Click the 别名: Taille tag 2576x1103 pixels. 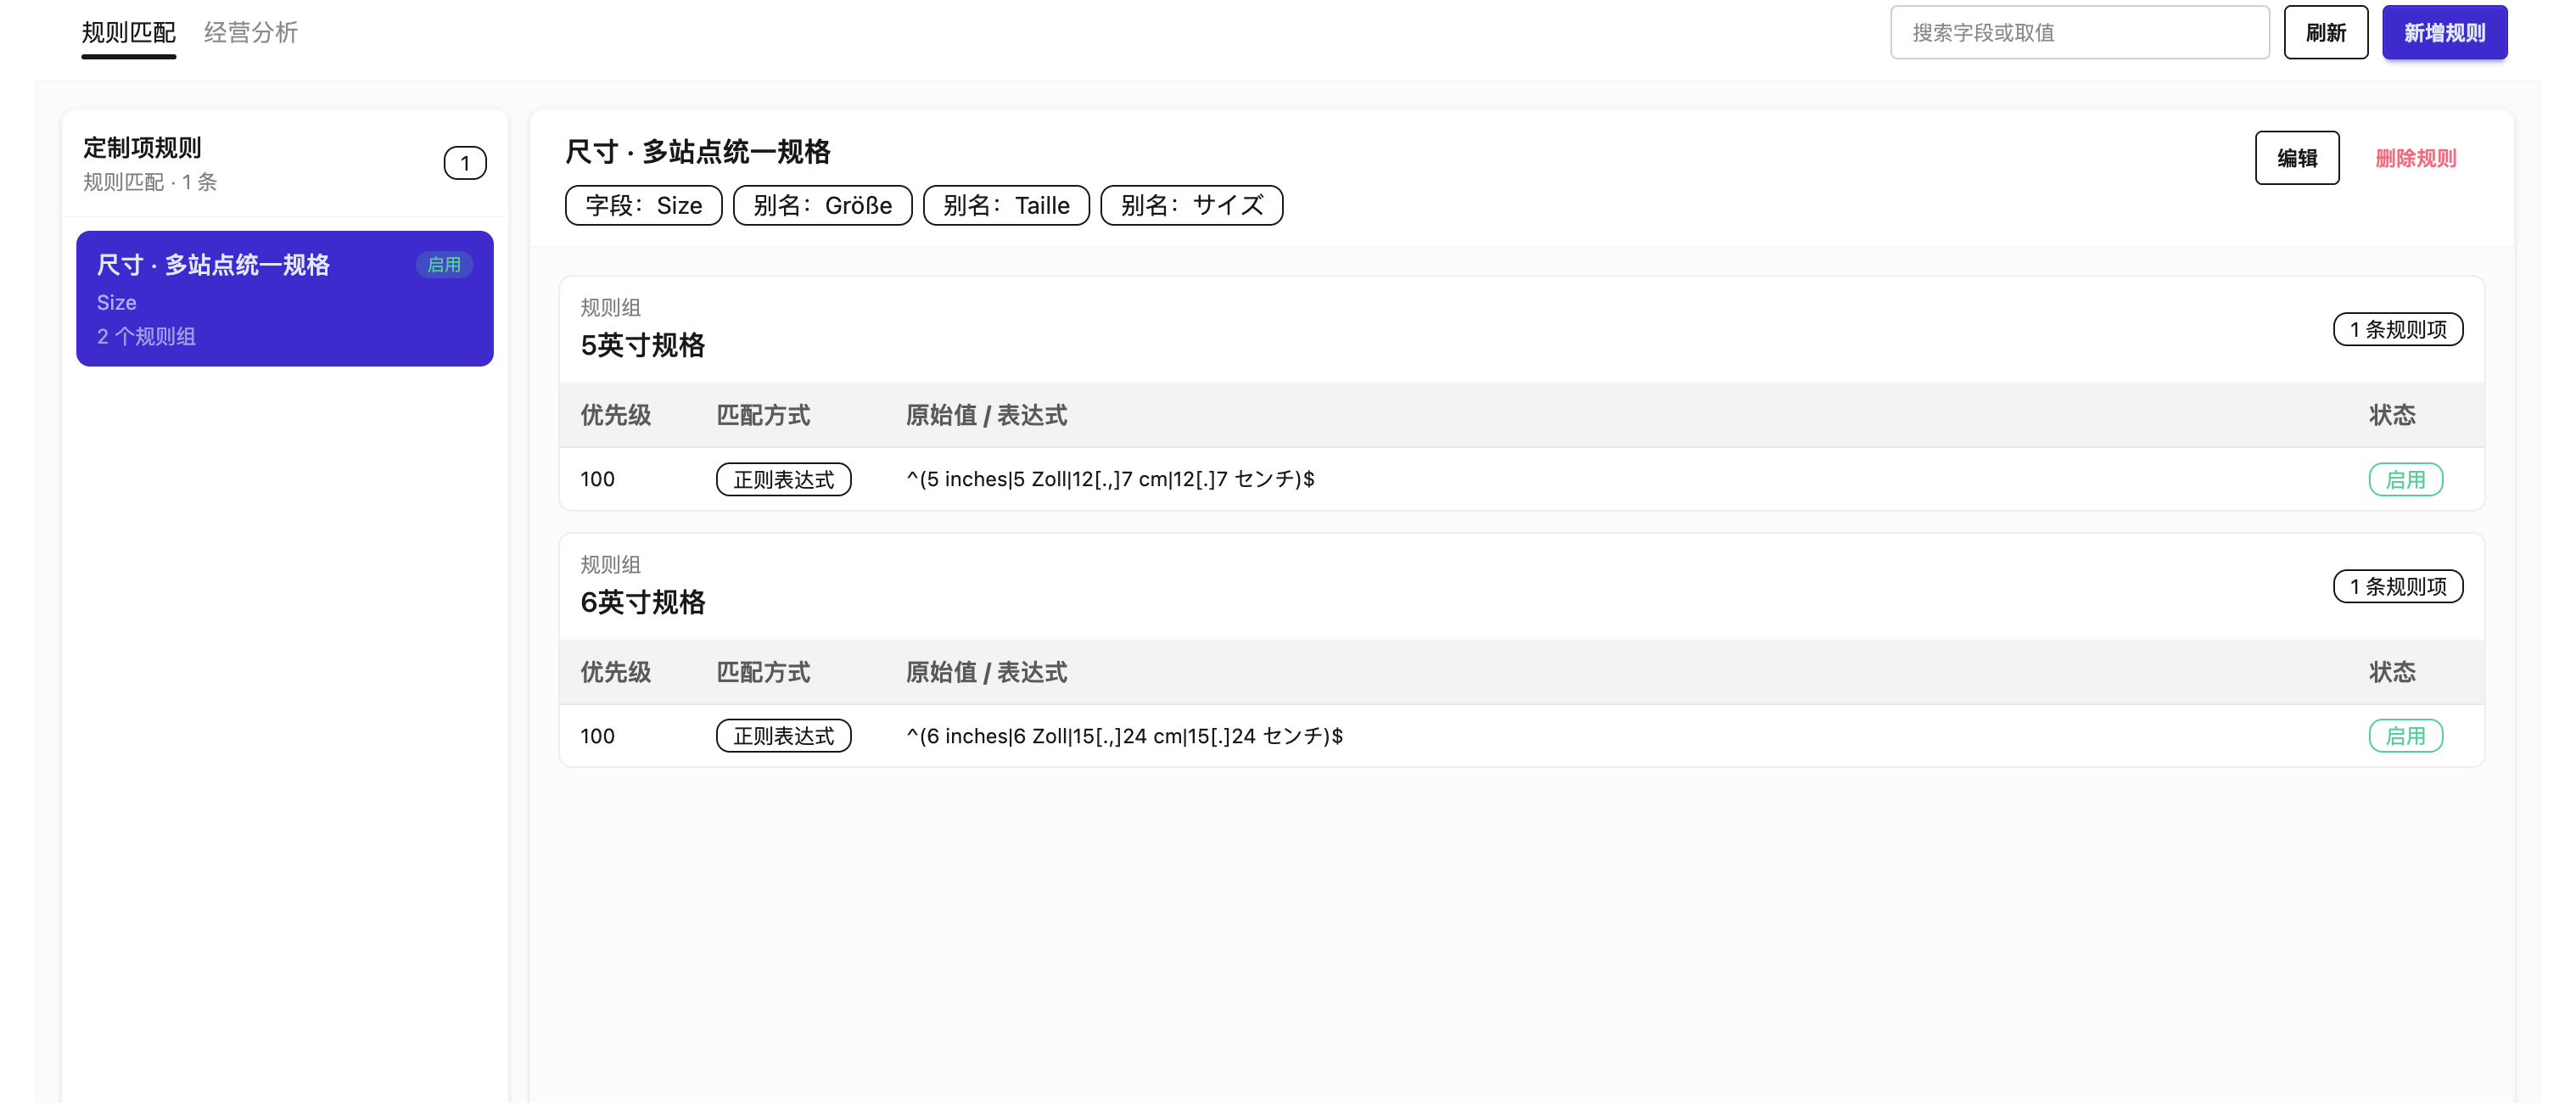pos(1006,206)
